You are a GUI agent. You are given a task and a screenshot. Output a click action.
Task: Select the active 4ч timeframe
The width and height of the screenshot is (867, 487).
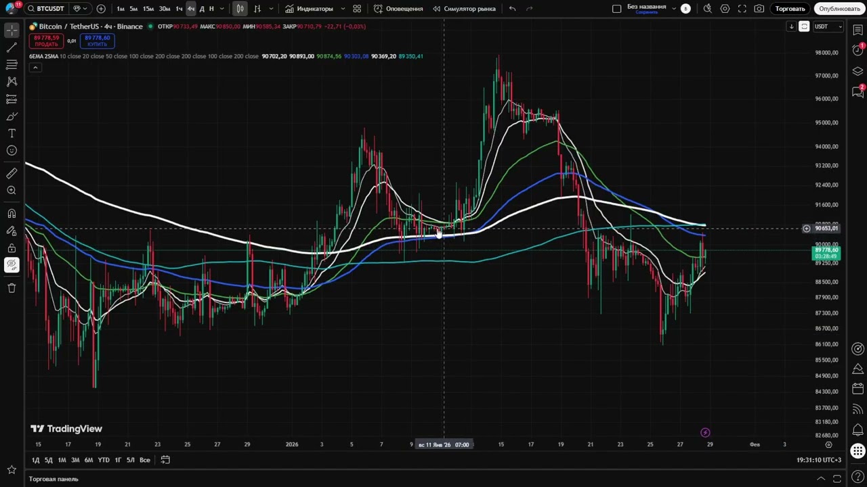pos(190,9)
